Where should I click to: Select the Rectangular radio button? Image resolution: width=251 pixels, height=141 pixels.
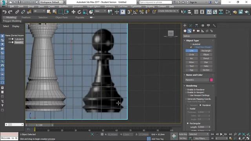tap(188, 123)
